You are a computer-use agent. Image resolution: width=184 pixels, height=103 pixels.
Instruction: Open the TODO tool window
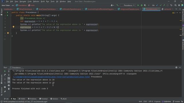click(22, 99)
